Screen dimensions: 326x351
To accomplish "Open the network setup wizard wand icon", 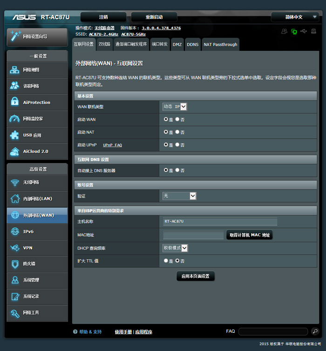I will point(15,36).
